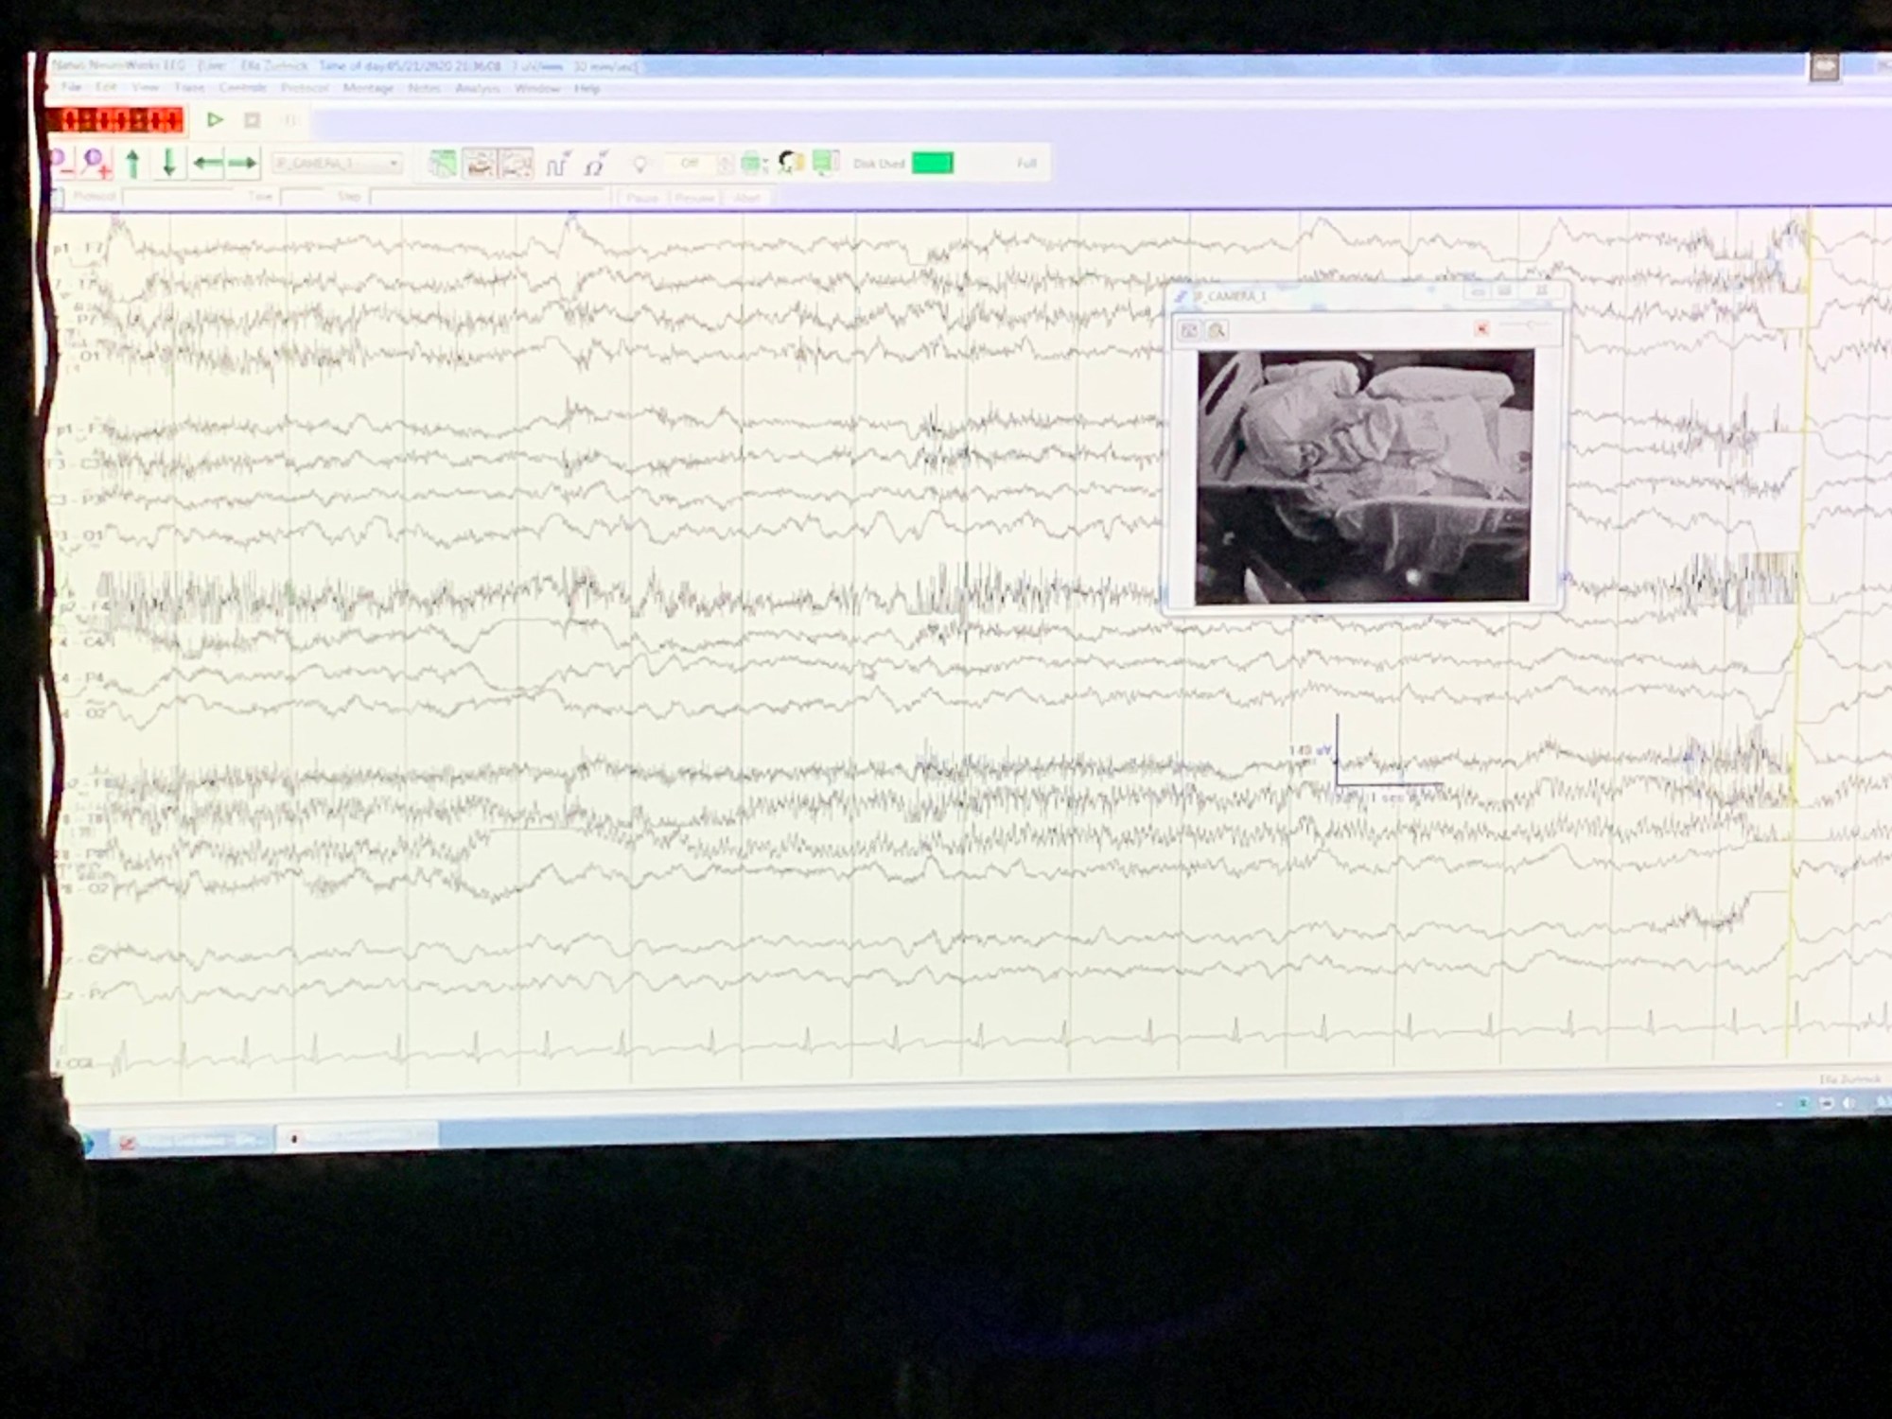The image size is (1892, 1419).
Task: Click the green right arrow icon
Action: click(x=241, y=164)
